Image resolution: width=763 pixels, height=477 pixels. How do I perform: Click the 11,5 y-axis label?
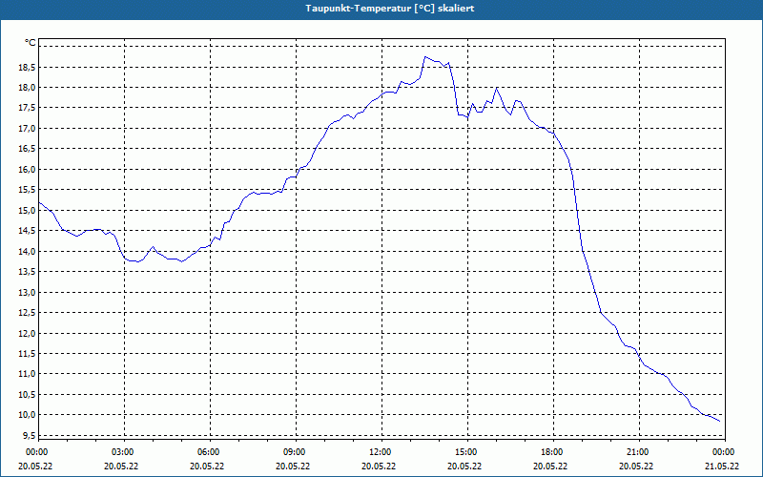coord(28,354)
